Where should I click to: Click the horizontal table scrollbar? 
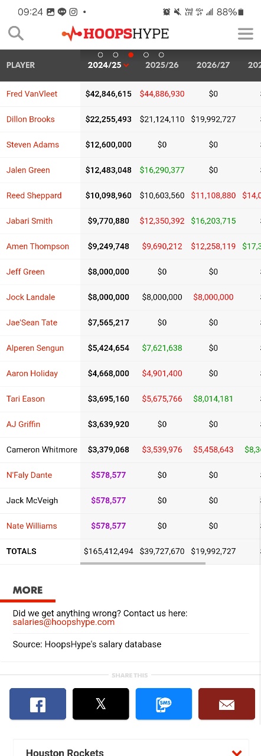click(143, 563)
